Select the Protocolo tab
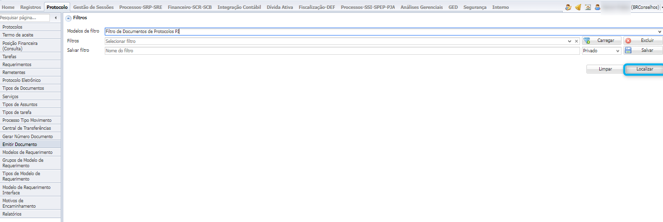The width and height of the screenshot is (663, 222). [x=57, y=7]
